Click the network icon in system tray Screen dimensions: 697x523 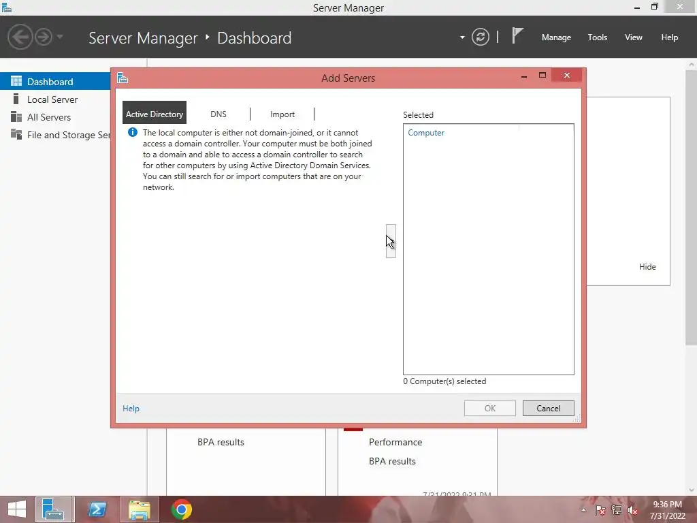click(616, 510)
